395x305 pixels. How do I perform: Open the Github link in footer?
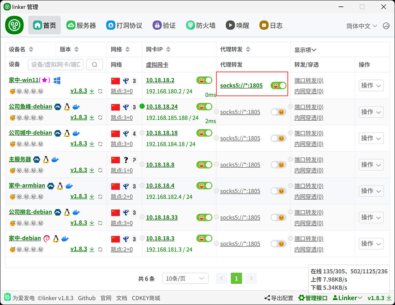[87, 298]
